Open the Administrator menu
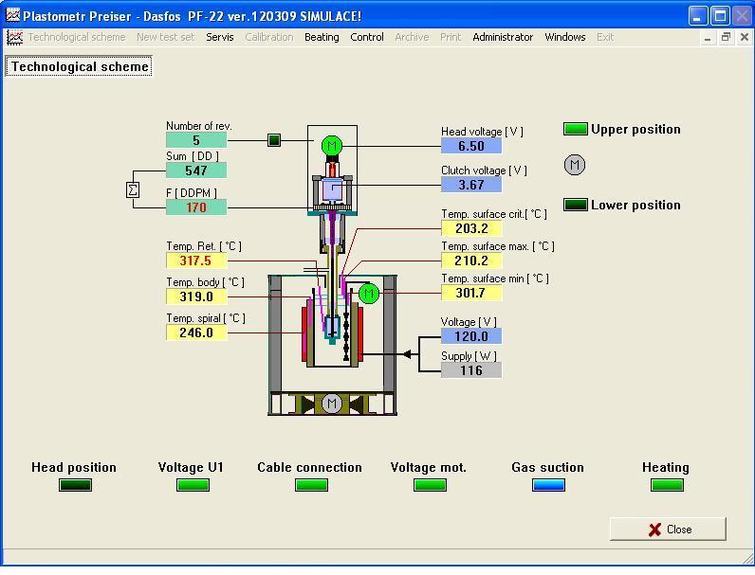 (503, 37)
